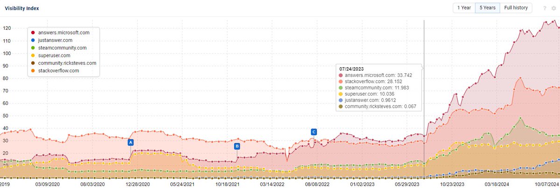This screenshot has width=560, height=188.
Task: Click y-axis label 100
Action: click(x=7, y=53)
